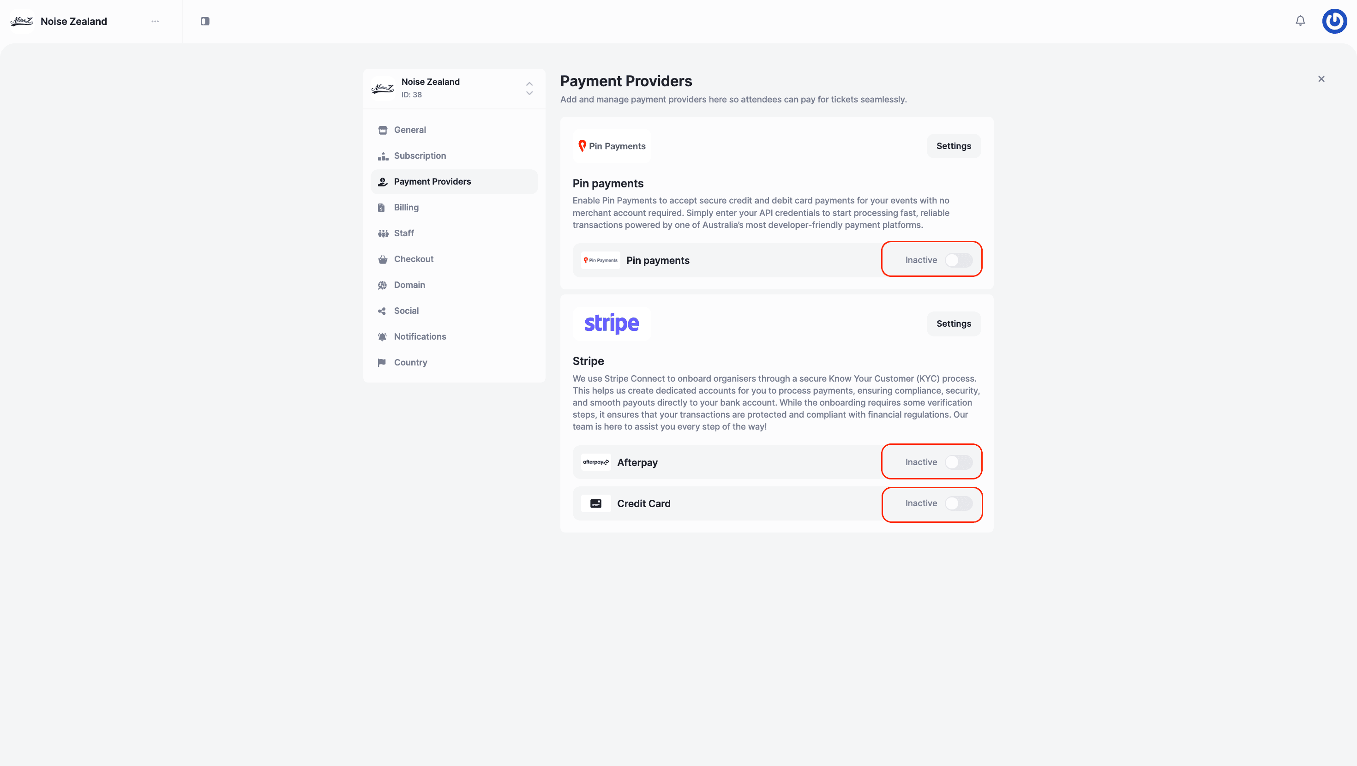This screenshot has width=1357, height=766.
Task: Open Stripe Settings button
Action: (x=954, y=323)
